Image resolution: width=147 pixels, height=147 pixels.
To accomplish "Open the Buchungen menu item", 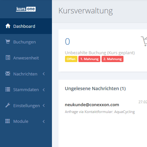I will pos(26,42).
